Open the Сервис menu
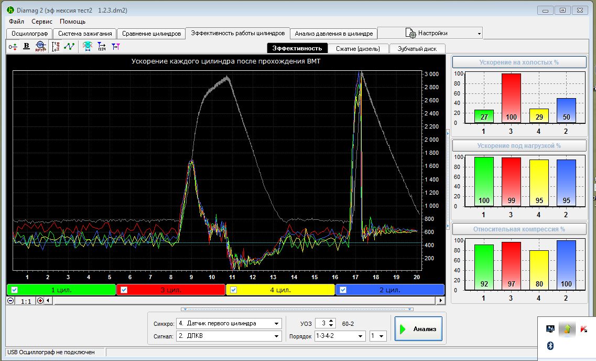 pos(42,22)
